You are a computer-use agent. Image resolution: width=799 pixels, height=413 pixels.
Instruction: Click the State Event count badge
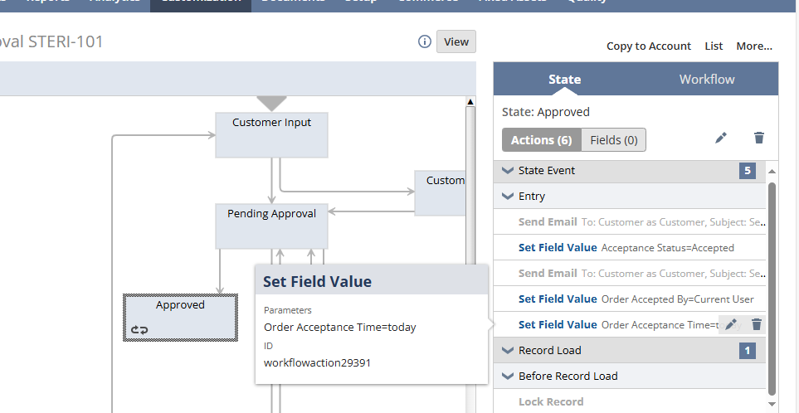click(748, 171)
